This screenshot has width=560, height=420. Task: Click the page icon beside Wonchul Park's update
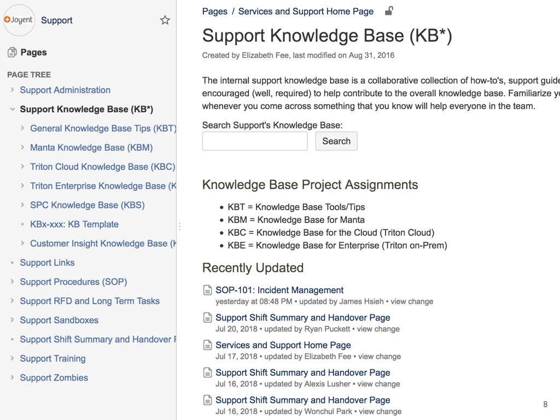pyautogui.click(x=207, y=400)
